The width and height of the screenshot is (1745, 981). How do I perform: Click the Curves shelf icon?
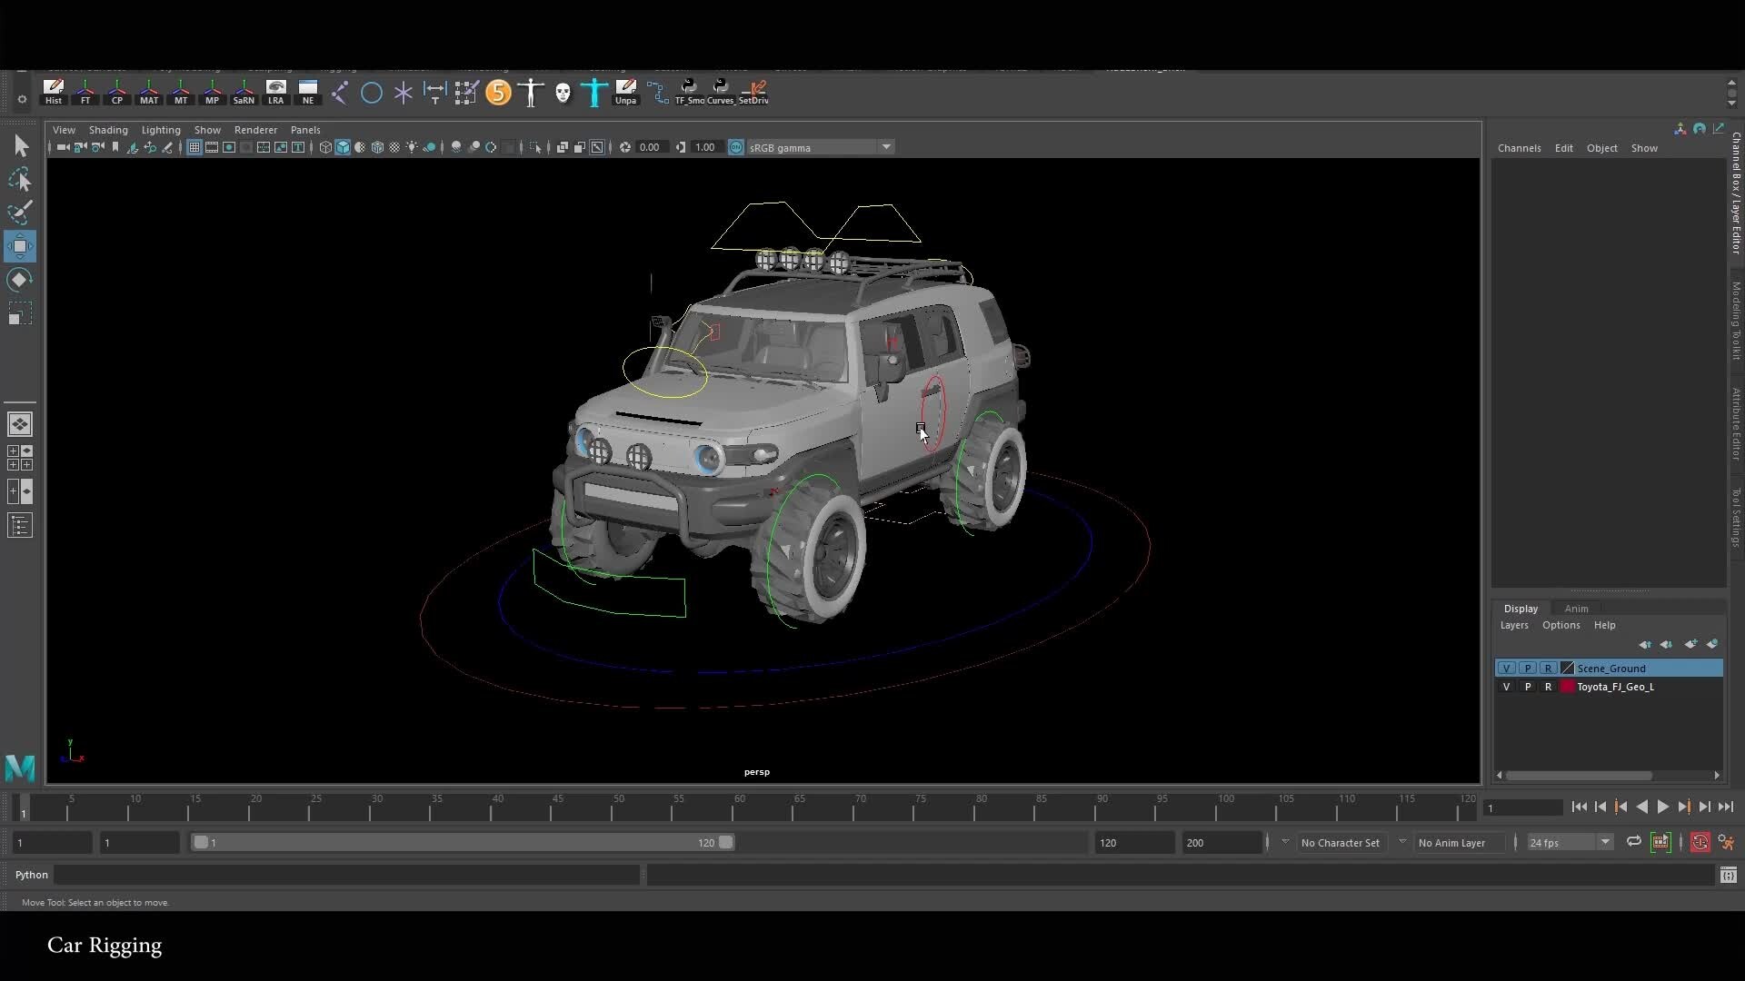tap(719, 92)
